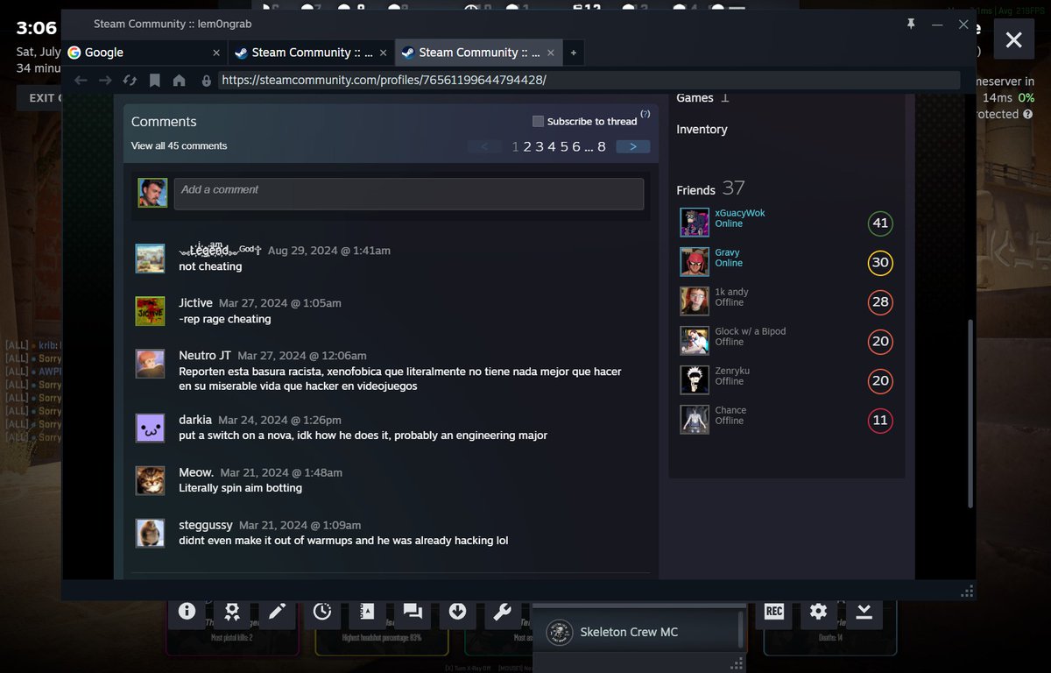
Task: Open the guides book icon in overlay toolbar
Action: pyautogui.click(x=367, y=612)
